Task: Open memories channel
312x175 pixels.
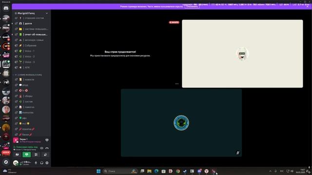Action: (31, 112)
